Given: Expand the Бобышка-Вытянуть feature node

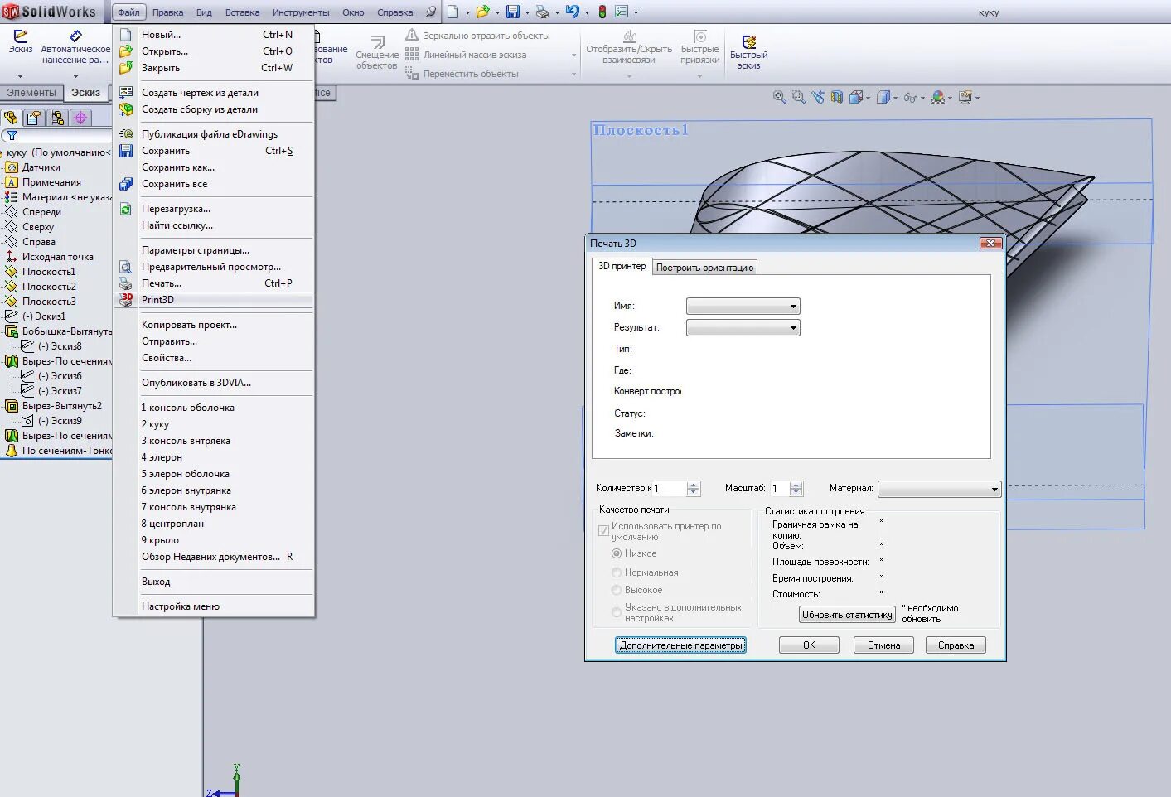Looking at the screenshot, I should pyautogui.click(x=12, y=331).
